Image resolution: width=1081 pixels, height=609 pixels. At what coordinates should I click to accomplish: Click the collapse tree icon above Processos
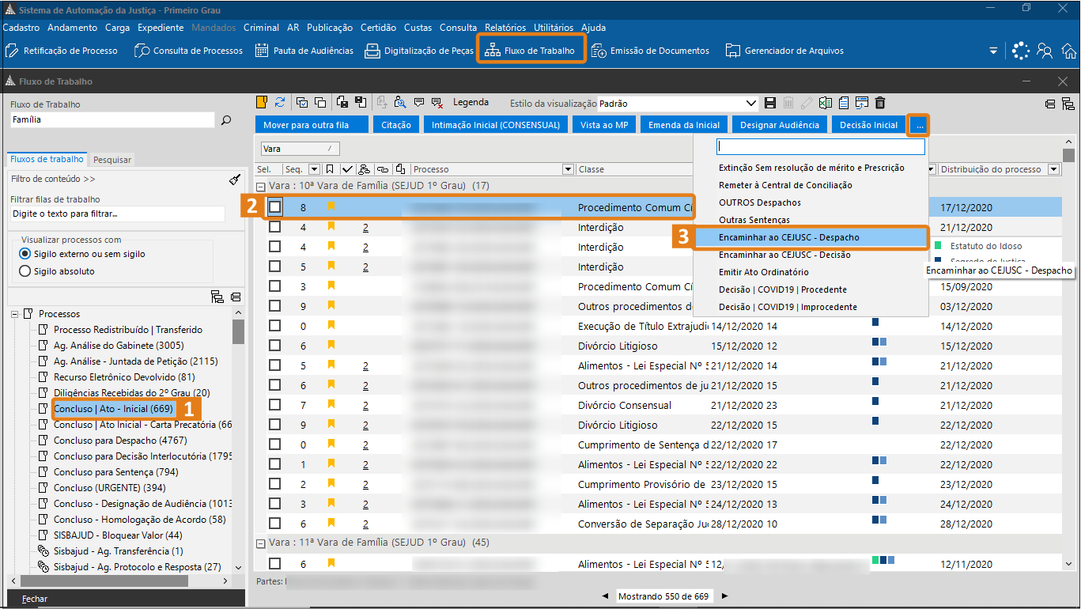[236, 297]
